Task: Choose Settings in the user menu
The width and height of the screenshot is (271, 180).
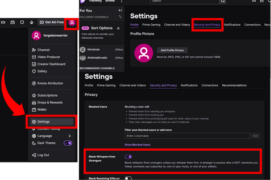Action: pyautogui.click(x=51, y=121)
